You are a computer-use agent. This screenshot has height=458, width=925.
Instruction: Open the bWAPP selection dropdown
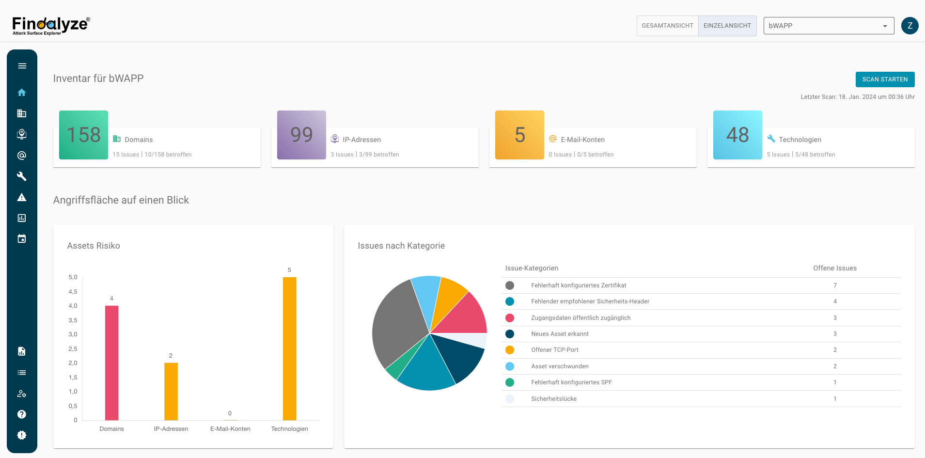[x=829, y=26]
